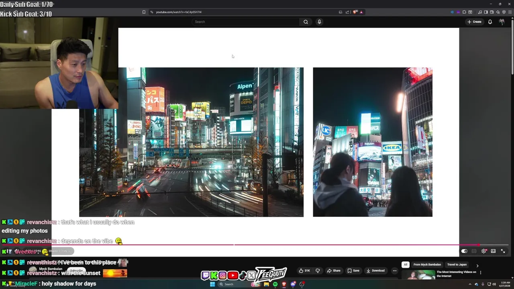Toggle the browser sidebar panel icon
The image size is (514, 289).
click(x=486, y=12)
